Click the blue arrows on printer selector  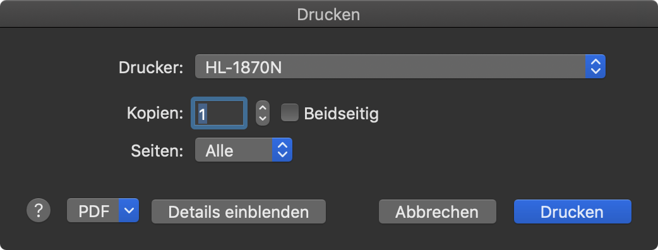coord(595,66)
